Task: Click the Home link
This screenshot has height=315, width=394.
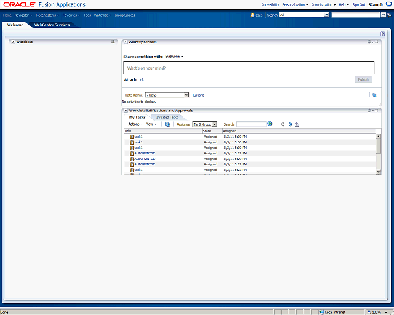Action: tap(7, 15)
